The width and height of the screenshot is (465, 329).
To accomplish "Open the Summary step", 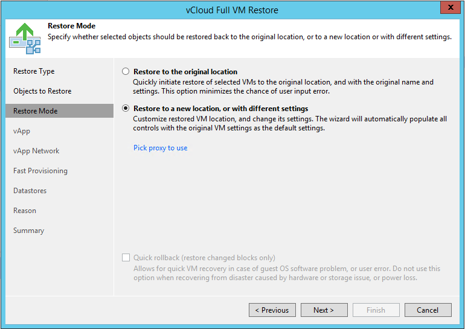I will pos(29,231).
